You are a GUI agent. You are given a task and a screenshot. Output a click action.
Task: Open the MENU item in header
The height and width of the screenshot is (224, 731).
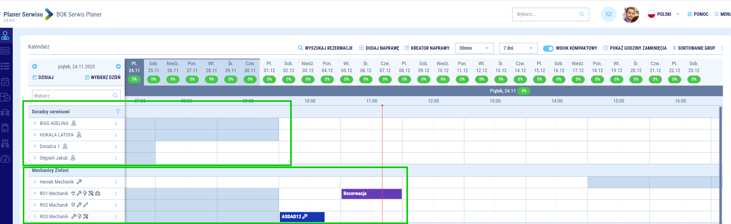pyautogui.click(x=723, y=14)
